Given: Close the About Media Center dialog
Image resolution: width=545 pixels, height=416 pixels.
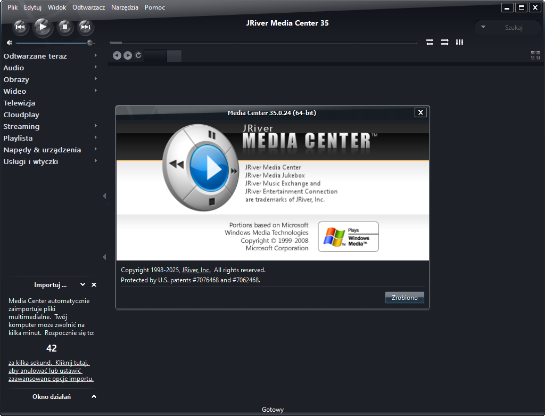Looking at the screenshot, I should (420, 112).
